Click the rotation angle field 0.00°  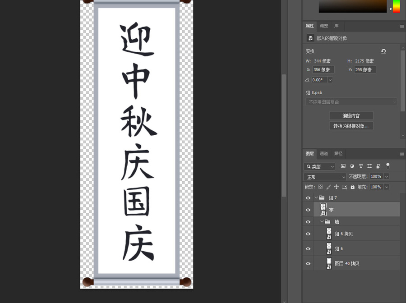319,80
